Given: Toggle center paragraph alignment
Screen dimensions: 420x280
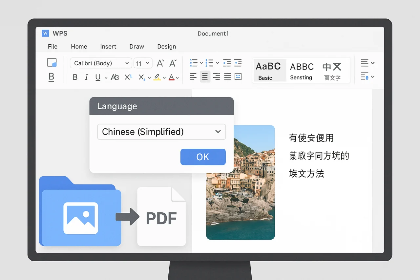Looking at the screenshot, I should click(x=205, y=77).
